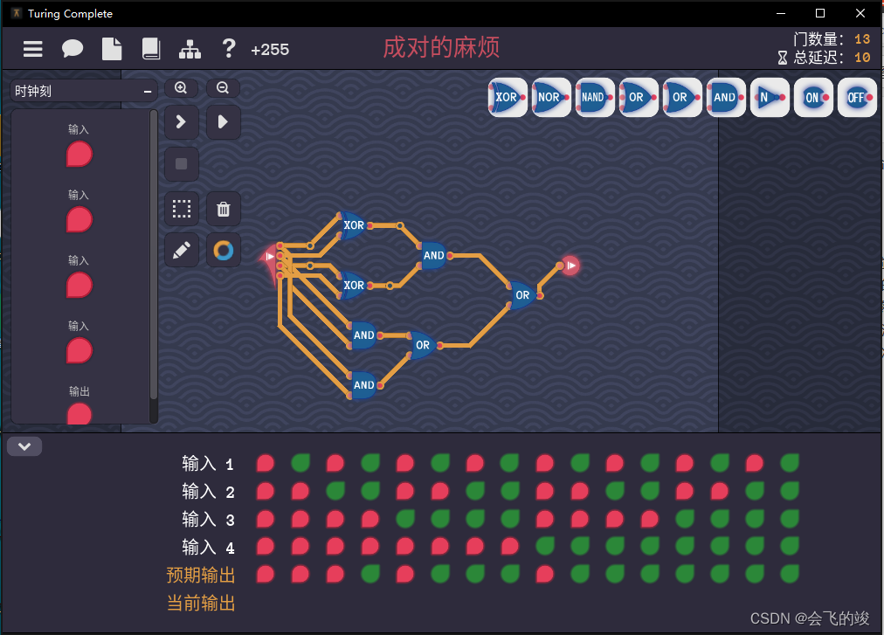Toggle the OFF switch component
Screen dimensions: 884x635
(856, 97)
